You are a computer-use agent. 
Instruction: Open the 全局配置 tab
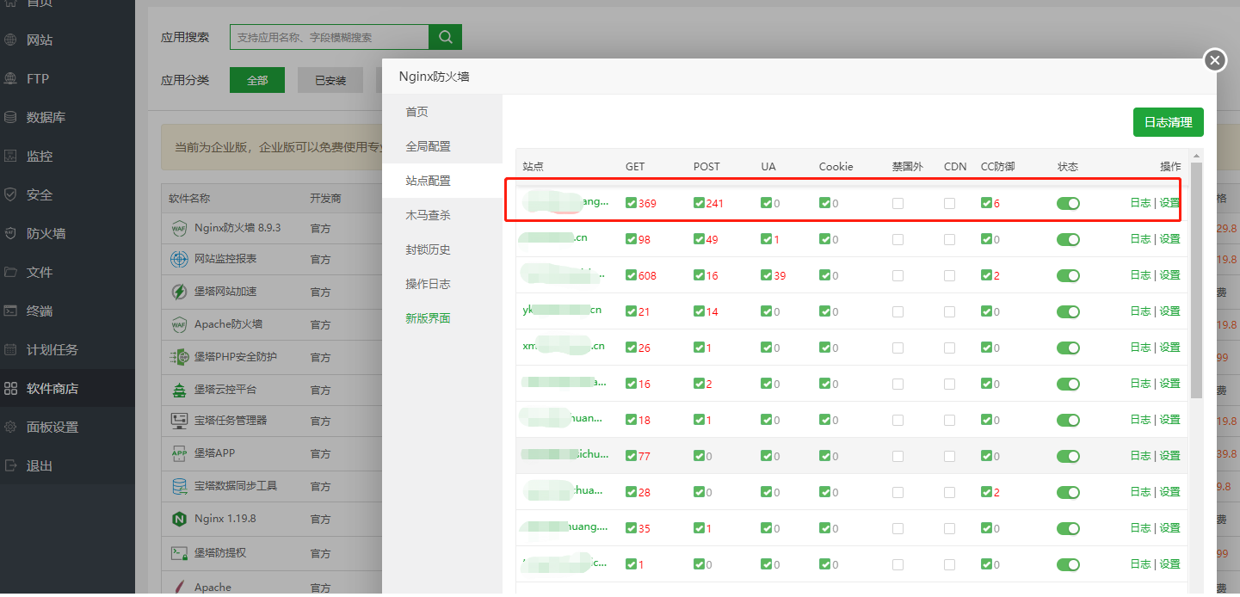pyautogui.click(x=442, y=146)
